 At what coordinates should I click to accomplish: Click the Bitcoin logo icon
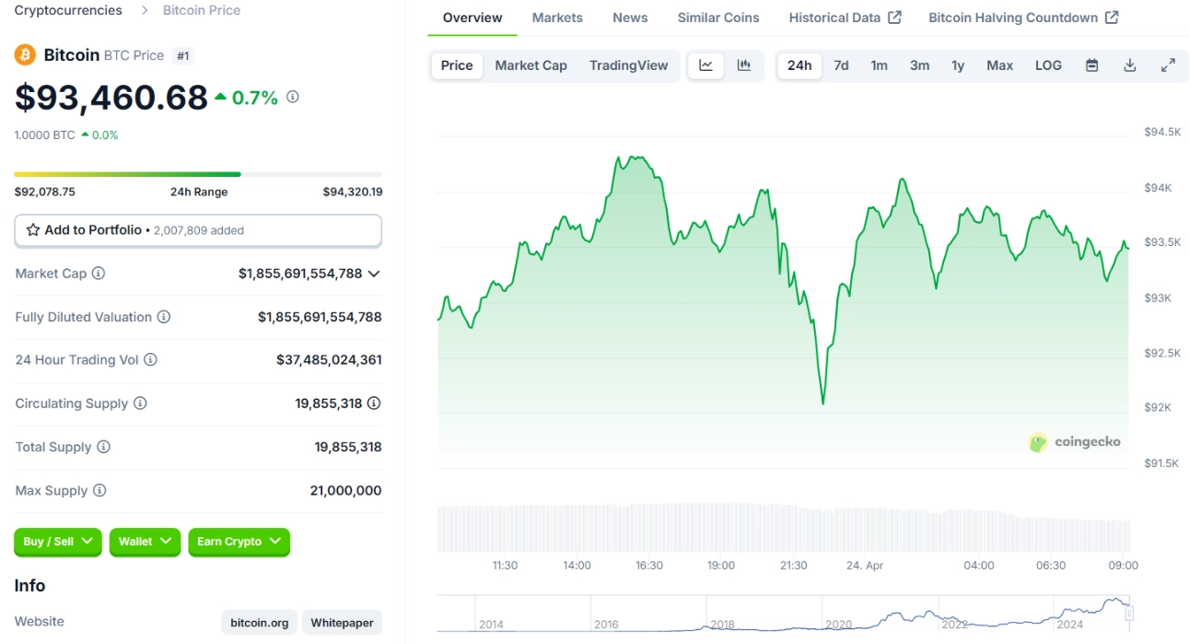coord(25,54)
